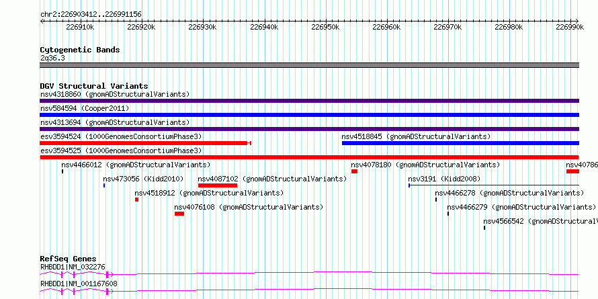Select the nsv473056 blue tick mark

pos(104,185)
